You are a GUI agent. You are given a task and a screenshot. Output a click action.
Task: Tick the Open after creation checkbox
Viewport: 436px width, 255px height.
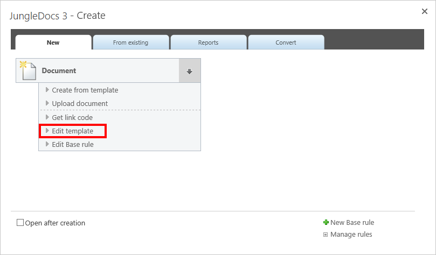coord(20,223)
